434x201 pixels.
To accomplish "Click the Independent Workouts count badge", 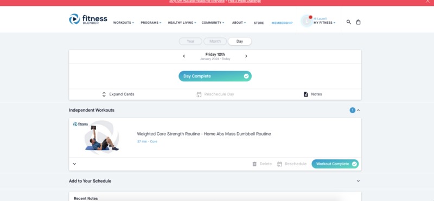I will point(352,111).
